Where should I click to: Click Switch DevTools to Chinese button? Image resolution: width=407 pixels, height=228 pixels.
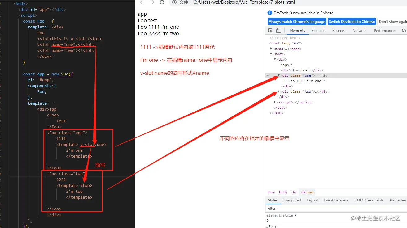(x=352, y=21)
